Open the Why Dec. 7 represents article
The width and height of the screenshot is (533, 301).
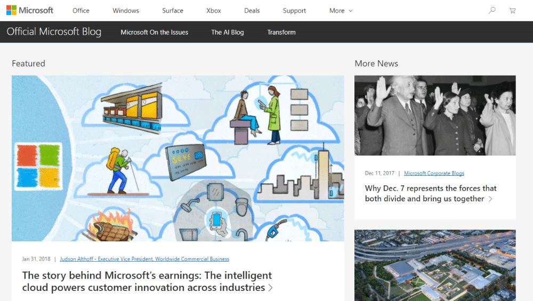click(430, 193)
